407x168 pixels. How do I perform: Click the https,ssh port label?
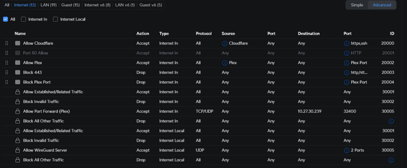point(359,43)
